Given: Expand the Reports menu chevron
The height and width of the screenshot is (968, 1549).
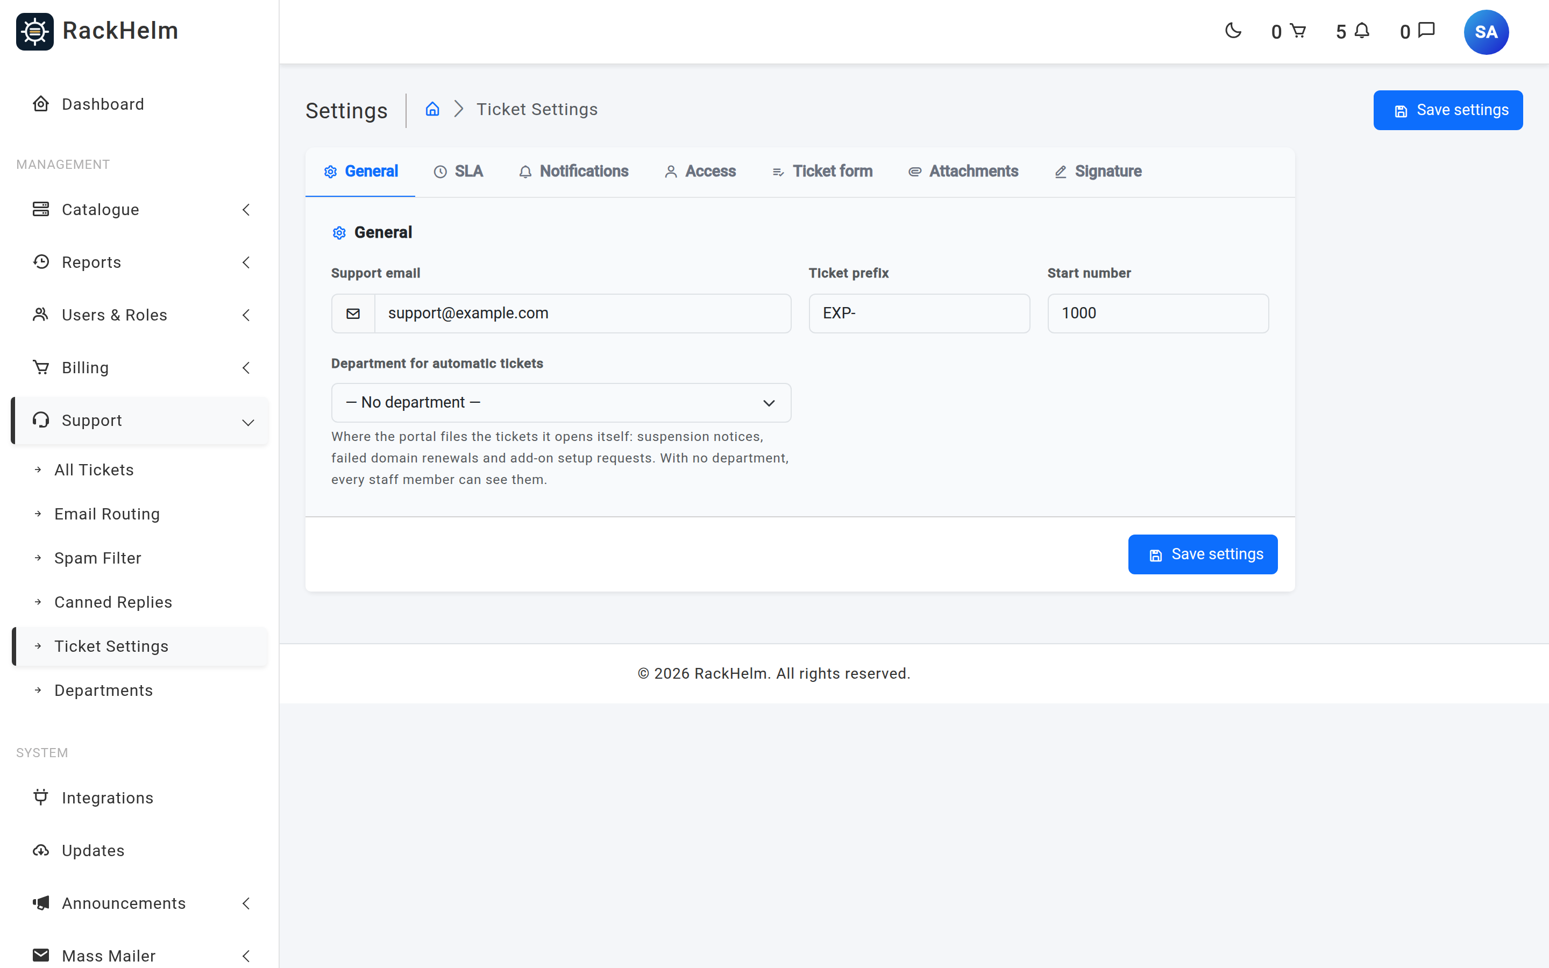Looking at the screenshot, I should click(246, 262).
